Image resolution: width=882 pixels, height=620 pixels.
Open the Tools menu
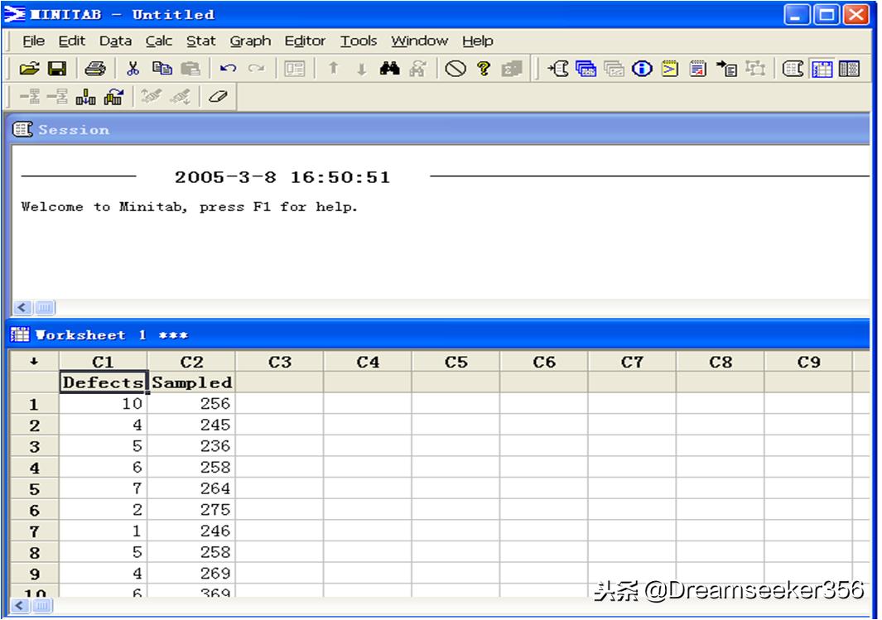click(359, 41)
